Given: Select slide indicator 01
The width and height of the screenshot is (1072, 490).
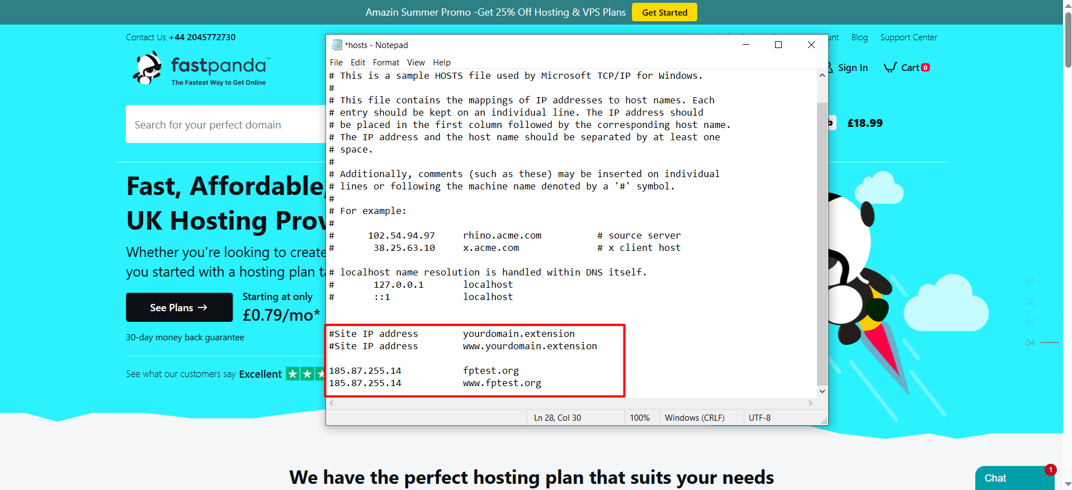Looking at the screenshot, I should [x=1030, y=280].
